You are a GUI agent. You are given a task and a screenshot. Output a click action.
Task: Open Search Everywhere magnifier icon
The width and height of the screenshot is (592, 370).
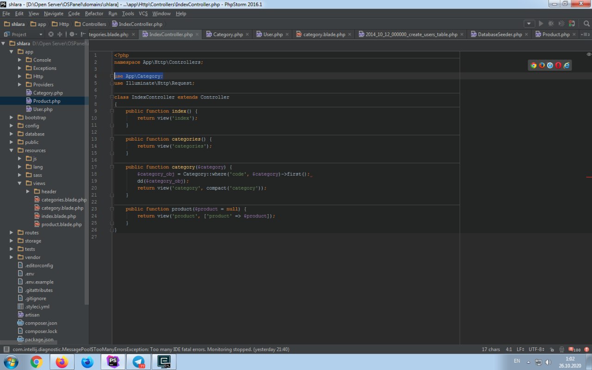click(586, 24)
